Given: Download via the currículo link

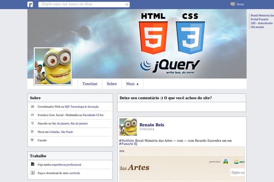Looking at the screenshot, I should pyautogui.click(x=74, y=173).
